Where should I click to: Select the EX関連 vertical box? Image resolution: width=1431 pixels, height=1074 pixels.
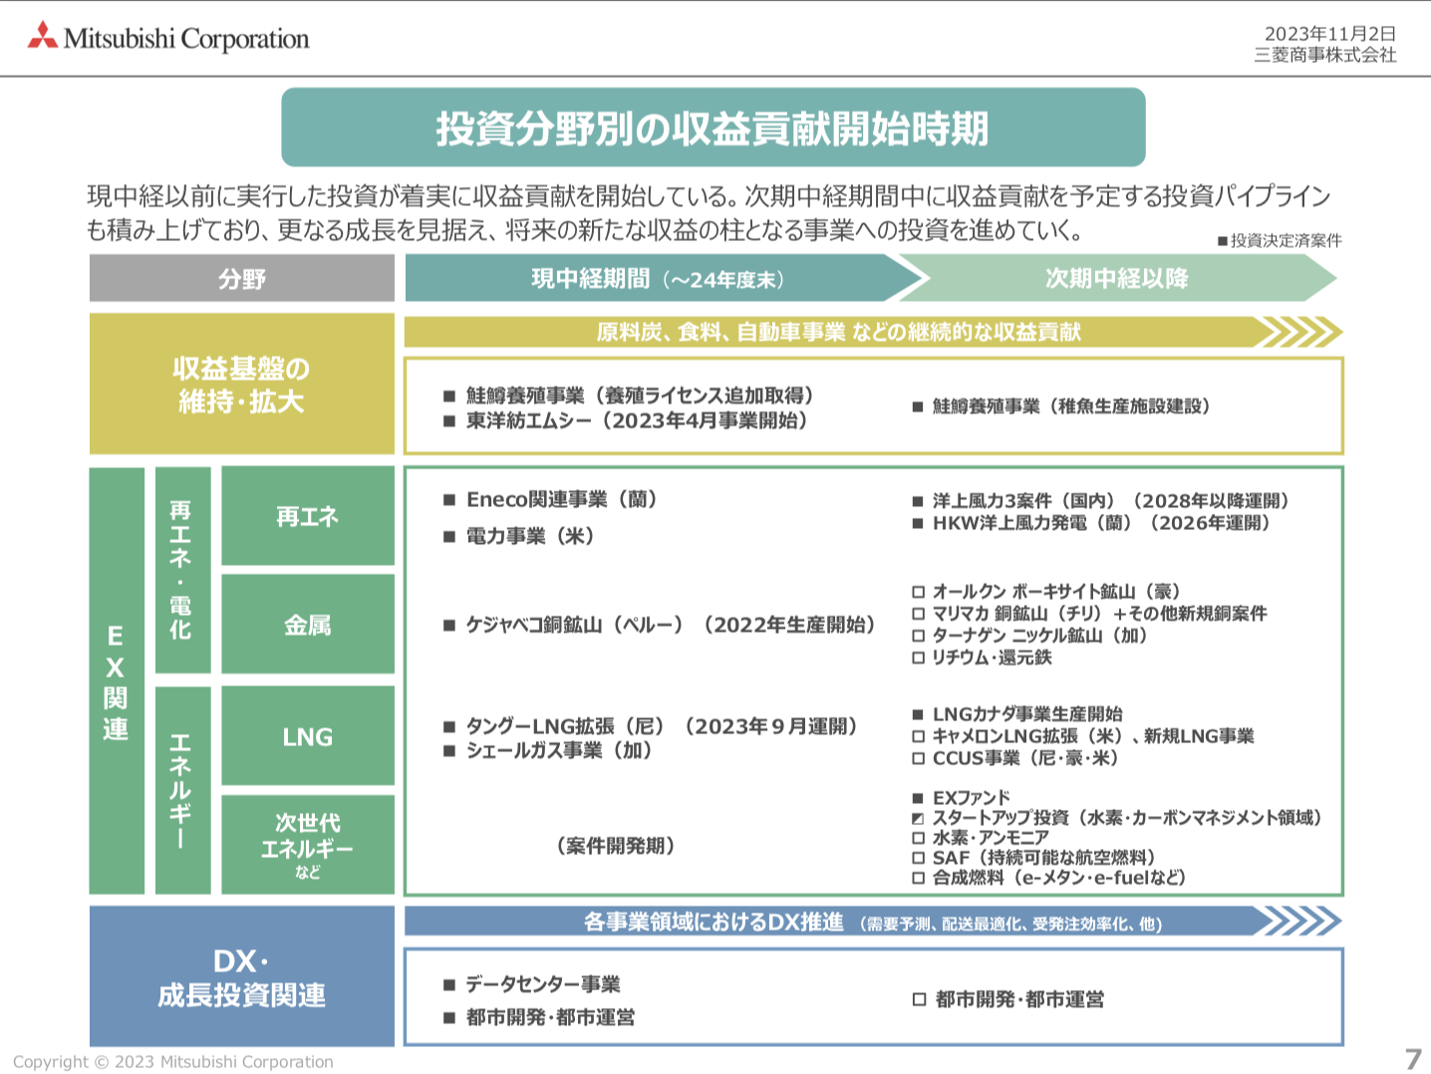coord(117,680)
